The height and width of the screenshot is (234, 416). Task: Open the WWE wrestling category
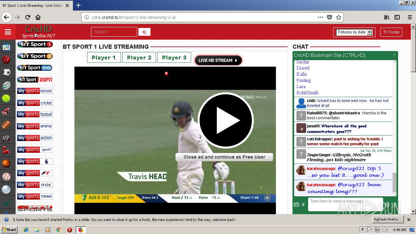(6, 137)
